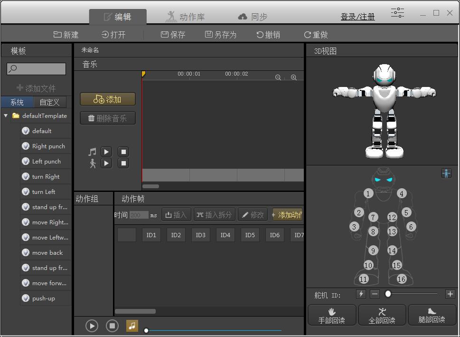Collapse the defaultTemplate folder
This screenshot has width=460, height=337.
(6, 116)
